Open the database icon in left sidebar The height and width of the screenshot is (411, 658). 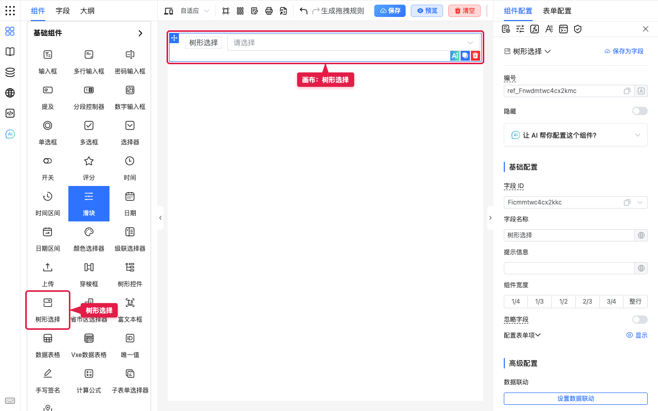[x=10, y=72]
